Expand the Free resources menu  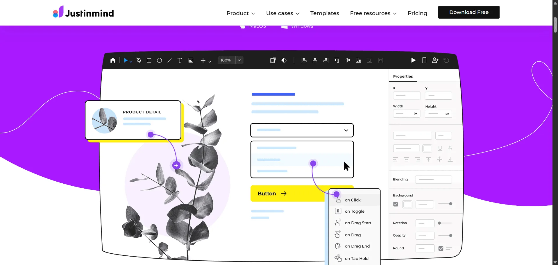point(373,13)
